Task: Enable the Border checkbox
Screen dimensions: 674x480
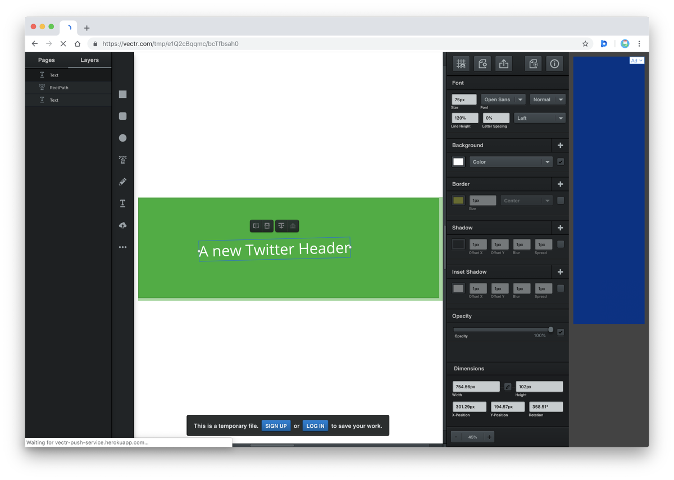Action: tap(561, 201)
